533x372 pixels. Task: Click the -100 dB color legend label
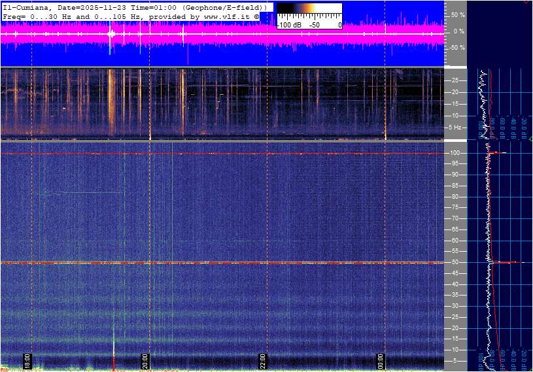(x=290, y=25)
